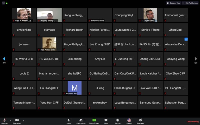Go to previous participant page
This screenshot has width=200, height=125.
pyautogui.click(x=4, y=59)
